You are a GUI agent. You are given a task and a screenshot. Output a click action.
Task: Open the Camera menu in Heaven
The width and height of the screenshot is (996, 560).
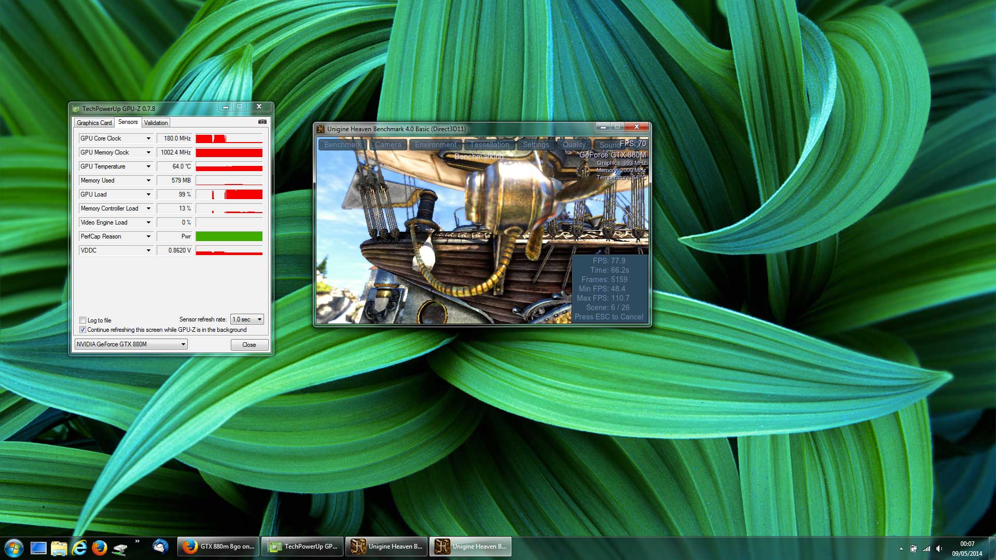[388, 145]
